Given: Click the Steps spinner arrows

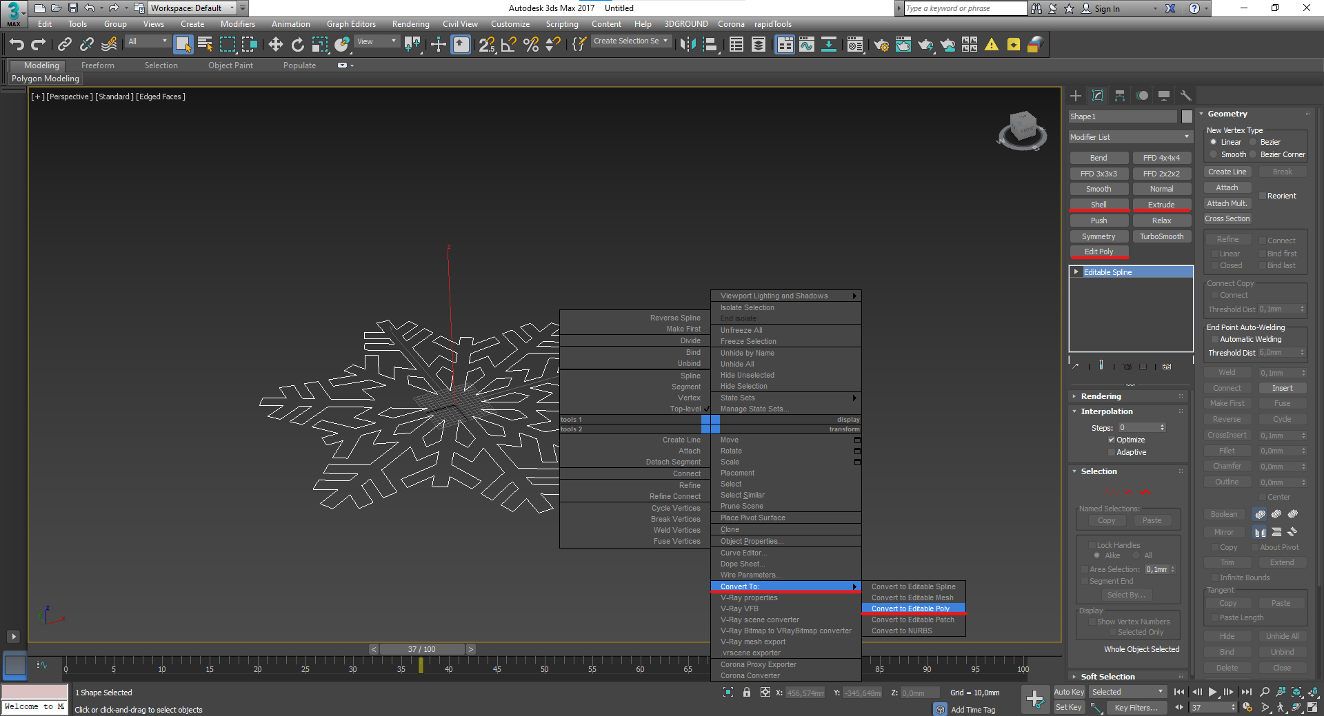Looking at the screenshot, I should 1162,427.
